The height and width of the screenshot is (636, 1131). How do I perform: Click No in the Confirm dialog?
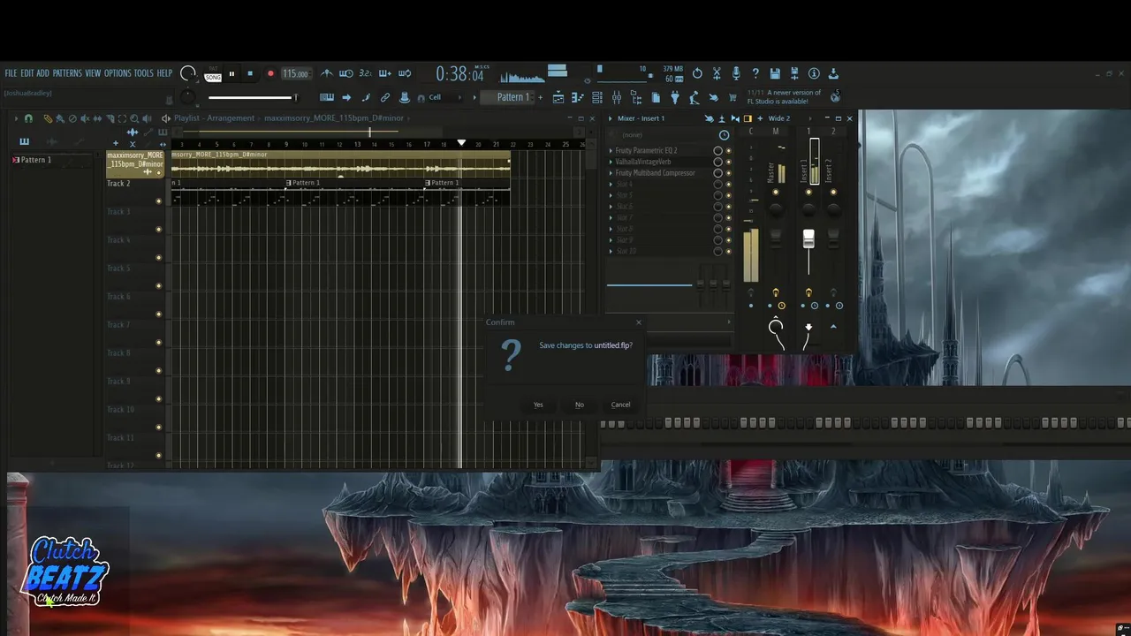580,405
